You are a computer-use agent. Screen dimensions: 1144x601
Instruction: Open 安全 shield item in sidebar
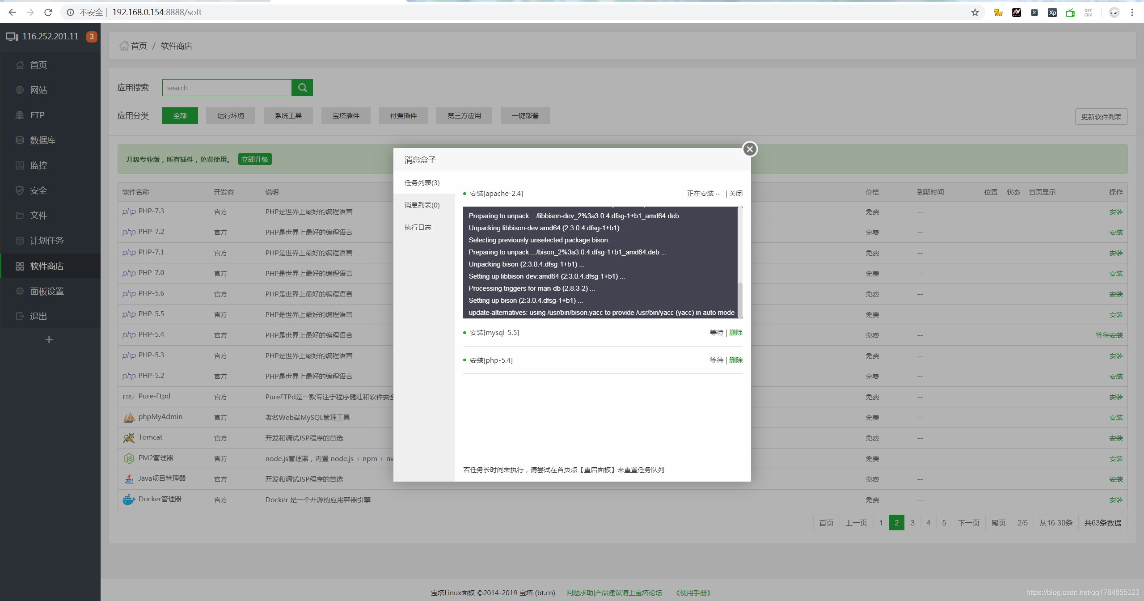click(x=38, y=190)
